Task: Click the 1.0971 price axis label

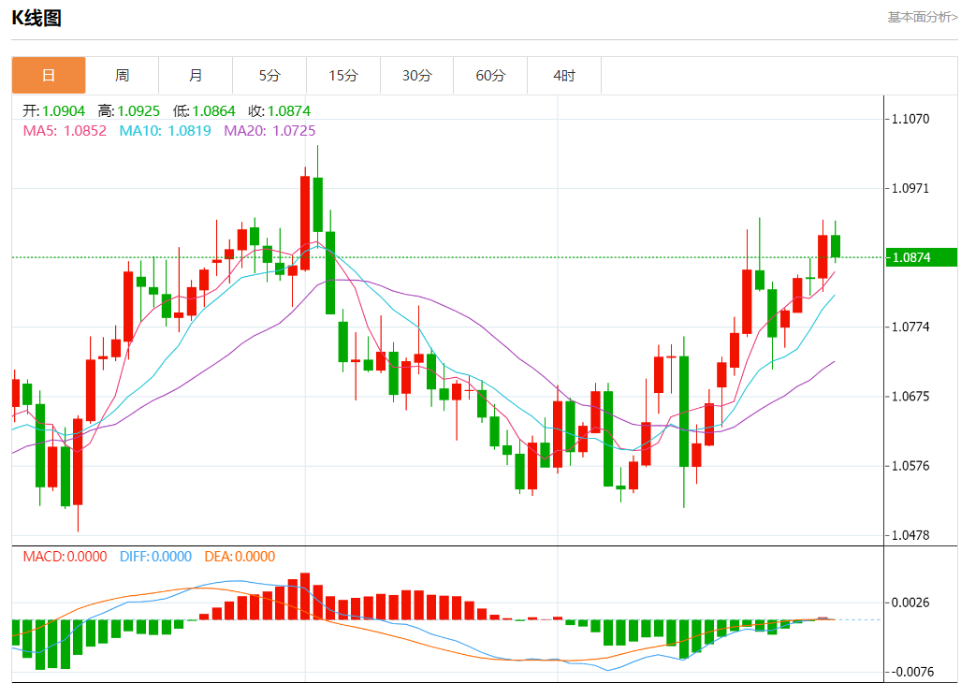Action: point(910,188)
